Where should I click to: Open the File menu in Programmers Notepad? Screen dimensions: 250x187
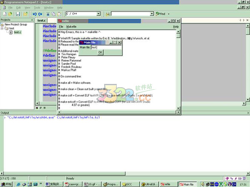[x=10, y=7]
